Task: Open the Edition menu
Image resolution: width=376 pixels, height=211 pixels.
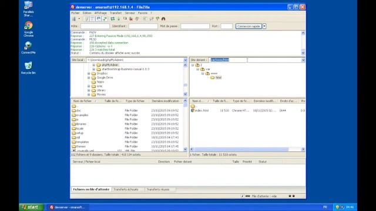Action: (87, 13)
